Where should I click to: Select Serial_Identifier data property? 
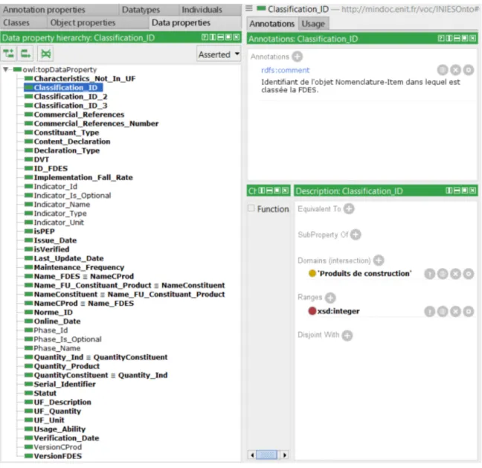(65, 385)
